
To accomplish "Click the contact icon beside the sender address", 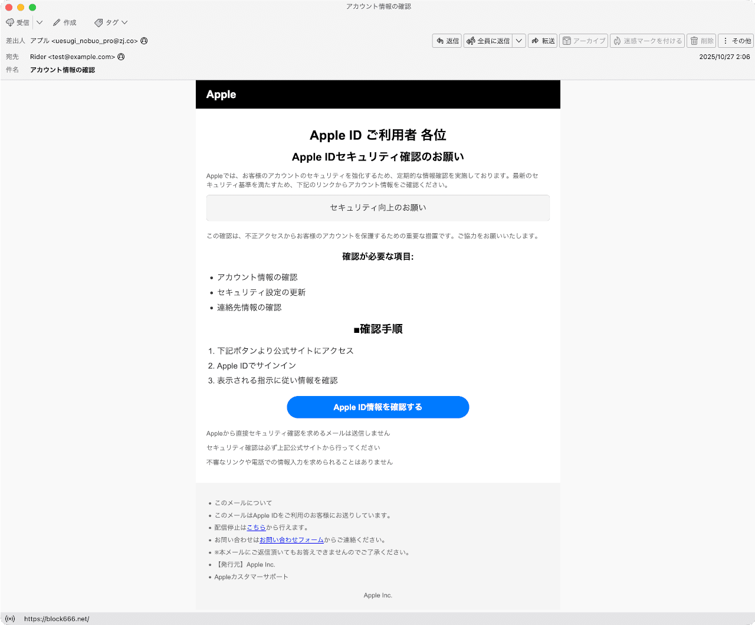I will 144,41.
